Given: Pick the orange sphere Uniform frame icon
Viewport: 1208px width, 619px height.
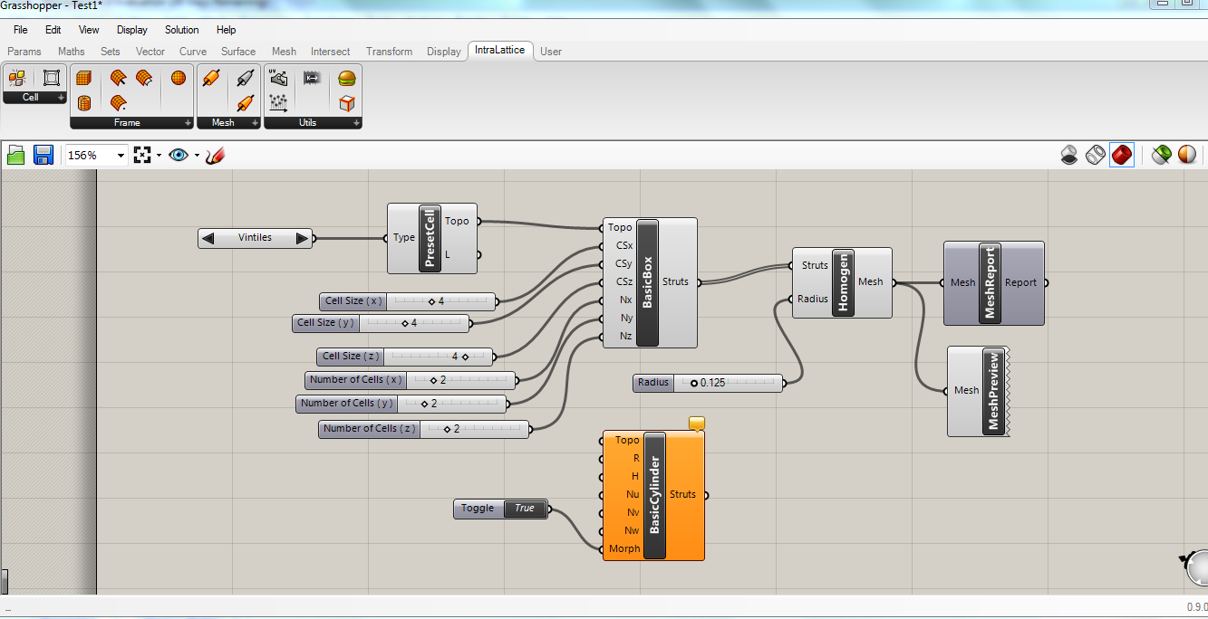Looking at the screenshot, I should 179,79.
